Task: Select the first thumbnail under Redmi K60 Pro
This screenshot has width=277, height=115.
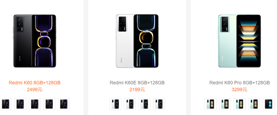Action: pyautogui.click(x=210, y=104)
